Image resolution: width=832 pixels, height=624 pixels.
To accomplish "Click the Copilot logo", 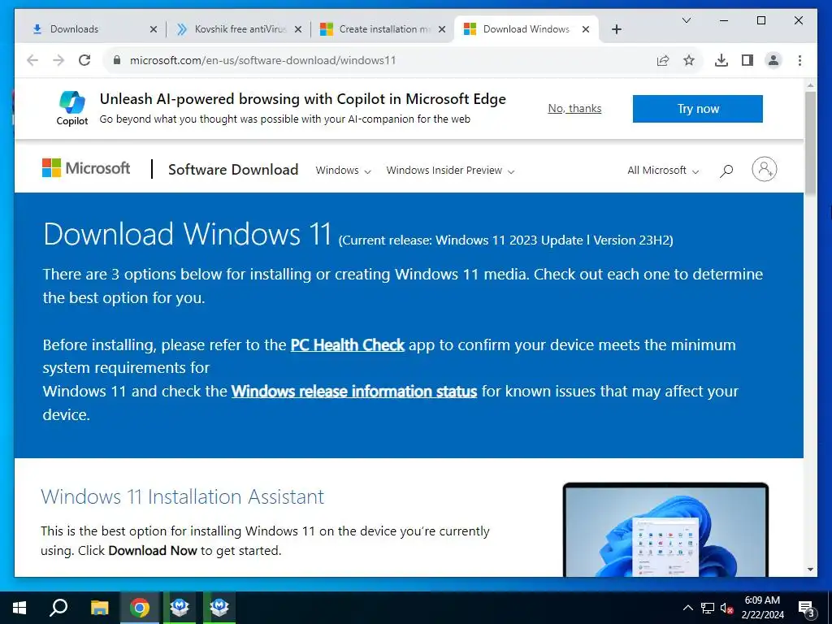I will (x=72, y=108).
